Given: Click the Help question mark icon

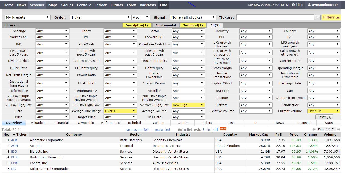Looking at the screenshot, I should click(293, 5).
